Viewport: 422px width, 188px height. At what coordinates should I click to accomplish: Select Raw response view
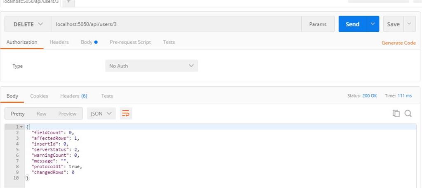(x=41, y=114)
